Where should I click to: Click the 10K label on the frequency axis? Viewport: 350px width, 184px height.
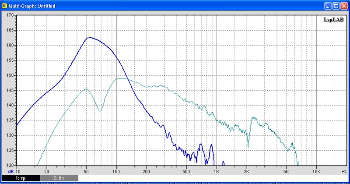pyautogui.click(x=316, y=172)
